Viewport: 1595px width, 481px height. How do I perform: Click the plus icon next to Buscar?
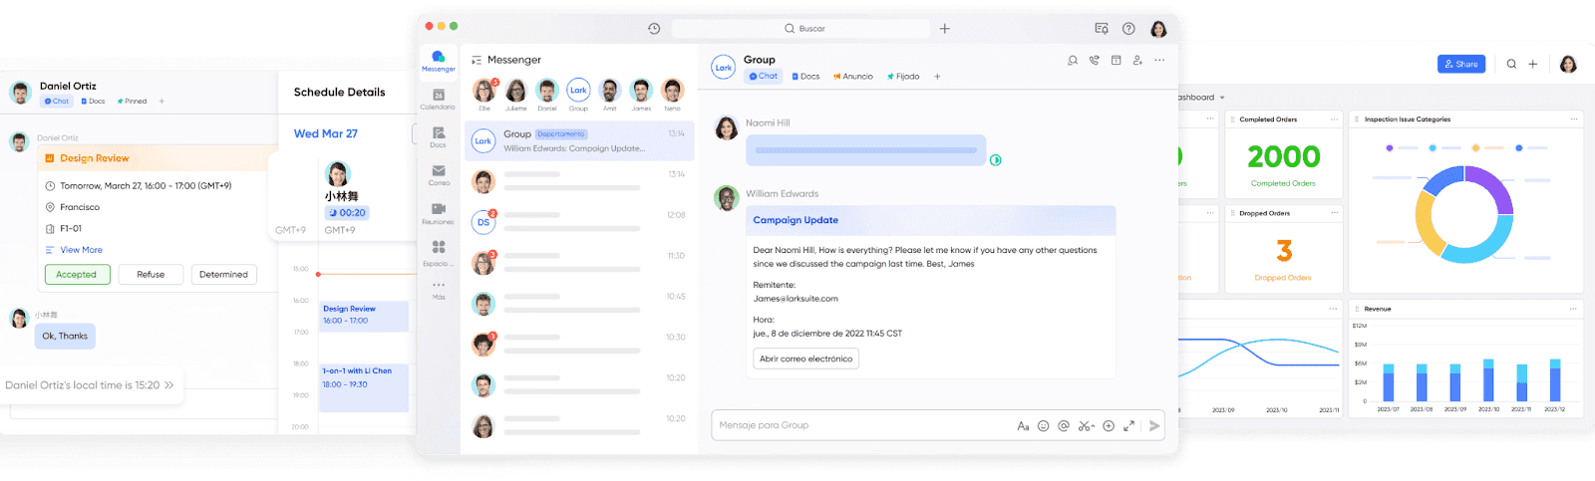(945, 29)
